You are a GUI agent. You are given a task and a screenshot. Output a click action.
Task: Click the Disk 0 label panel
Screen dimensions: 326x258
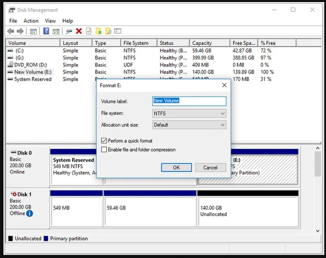click(x=28, y=167)
